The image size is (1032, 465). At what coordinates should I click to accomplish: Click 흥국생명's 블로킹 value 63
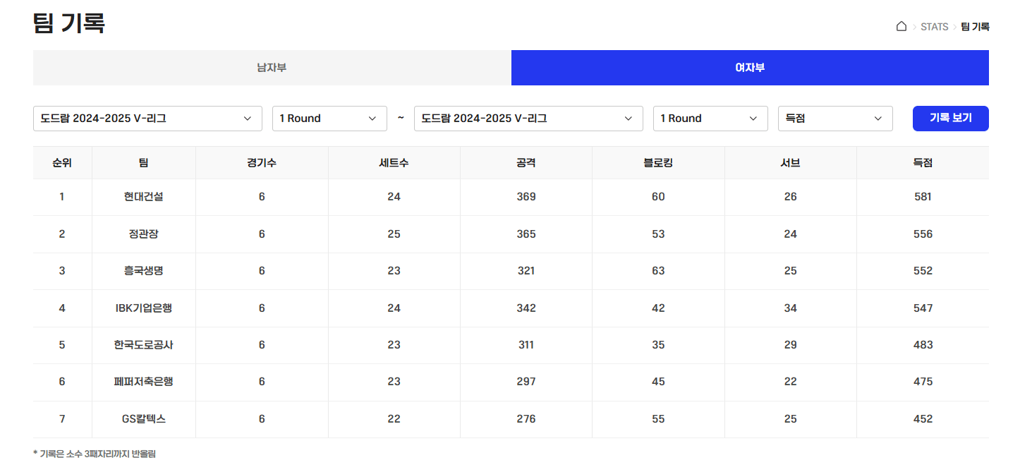[x=658, y=271]
